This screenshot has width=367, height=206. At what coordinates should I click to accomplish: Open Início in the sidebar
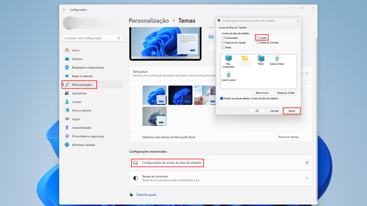(93, 50)
